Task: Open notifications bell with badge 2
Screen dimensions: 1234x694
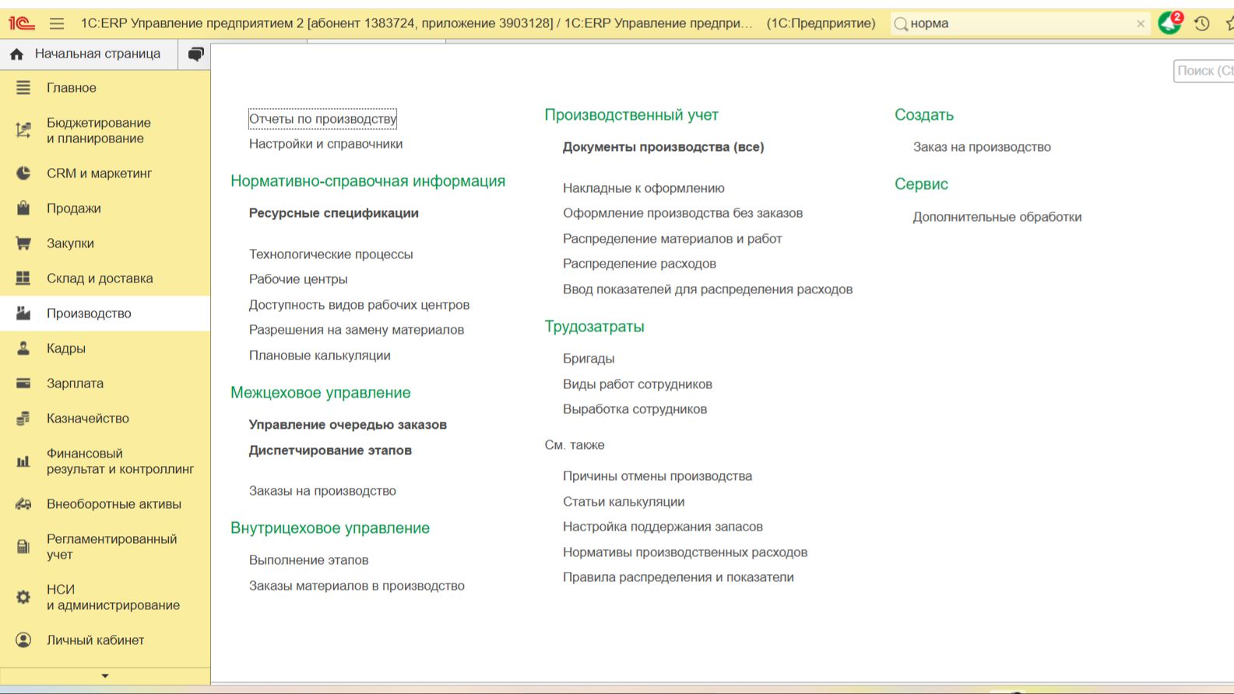Action: 1170,23
